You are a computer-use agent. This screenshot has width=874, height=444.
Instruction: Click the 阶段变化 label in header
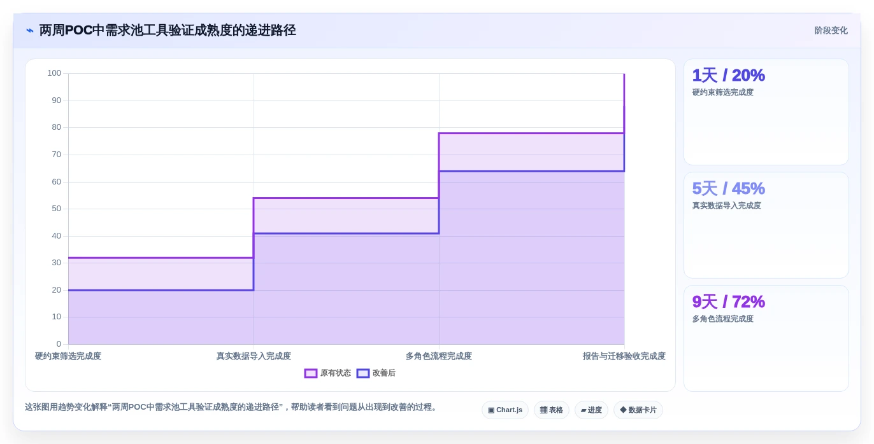tap(831, 31)
